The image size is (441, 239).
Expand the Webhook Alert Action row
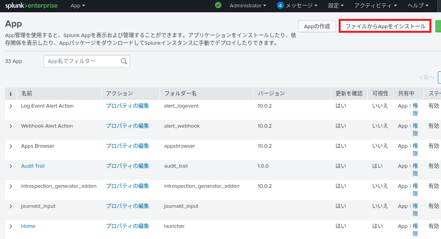11,126
